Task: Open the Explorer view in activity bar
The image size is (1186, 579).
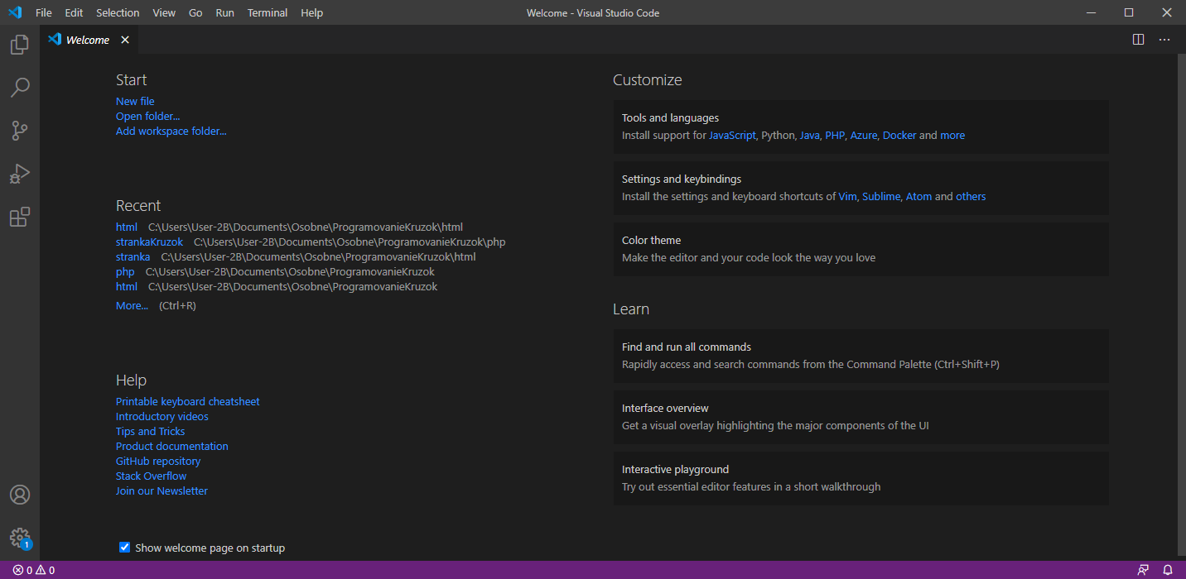Action: [x=20, y=45]
